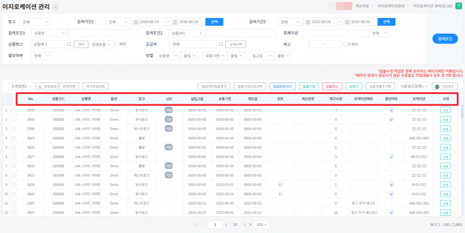Open the page size dropdown showing 100
Image resolution: width=465 pixels, height=233 pixels.
(x=262, y=225)
